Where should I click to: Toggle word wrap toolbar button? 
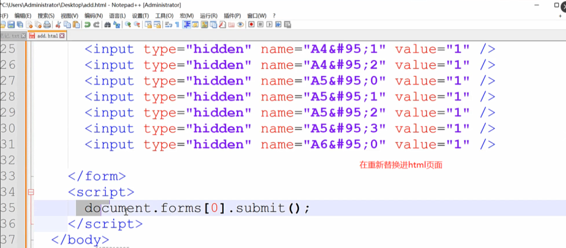point(168,25)
